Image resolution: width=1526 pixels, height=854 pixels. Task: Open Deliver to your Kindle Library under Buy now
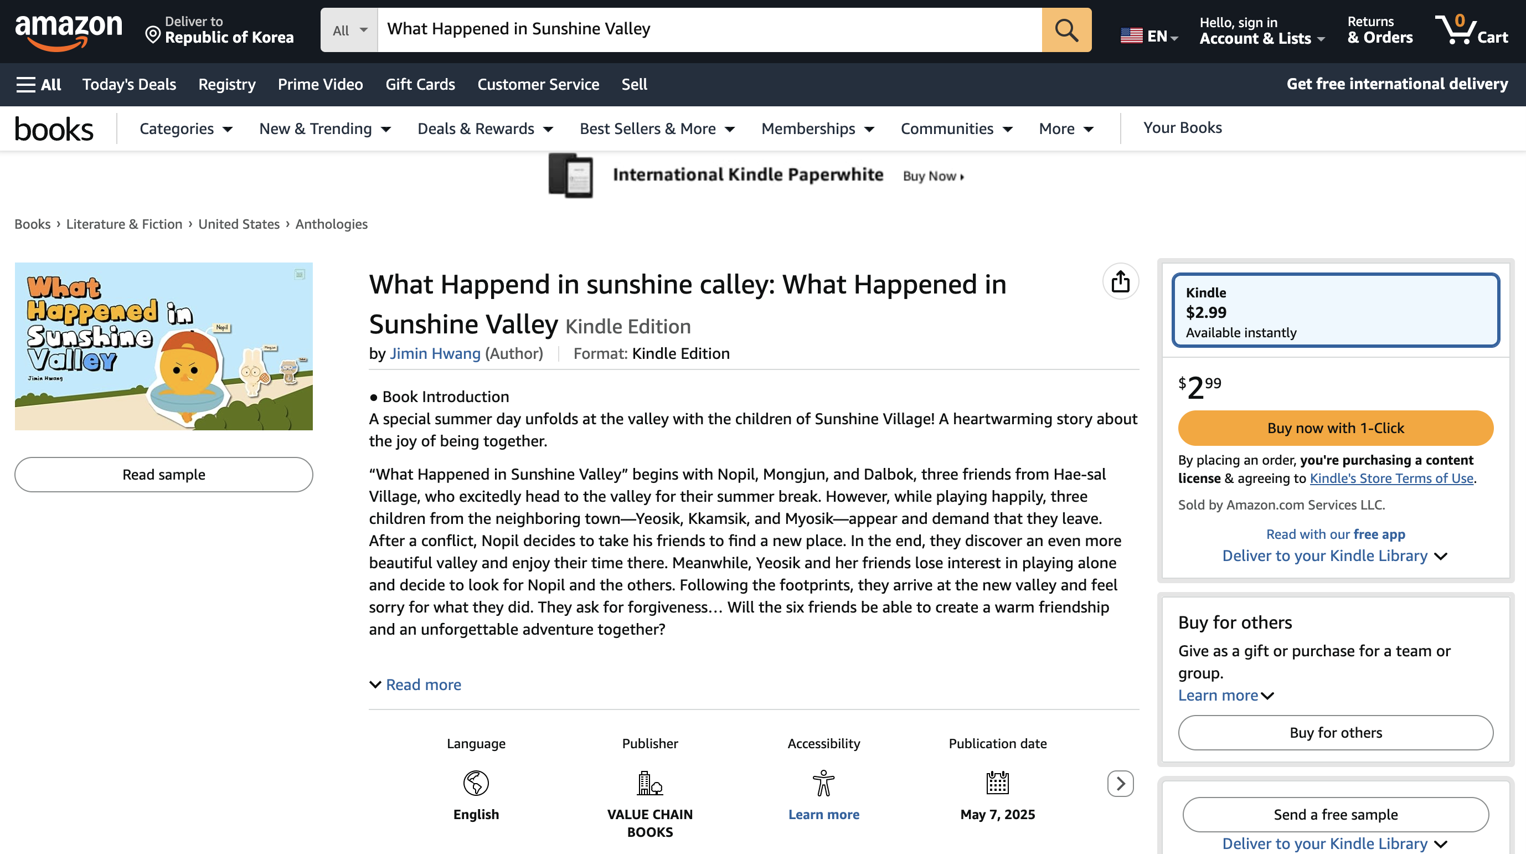pos(1336,556)
